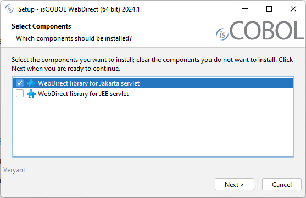Click the 'Which components should be installed?' text
The image size is (306, 198).
point(74,38)
